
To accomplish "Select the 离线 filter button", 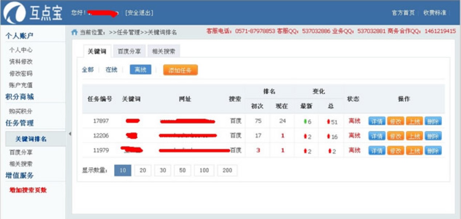I will pyautogui.click(x=140, y=70).
